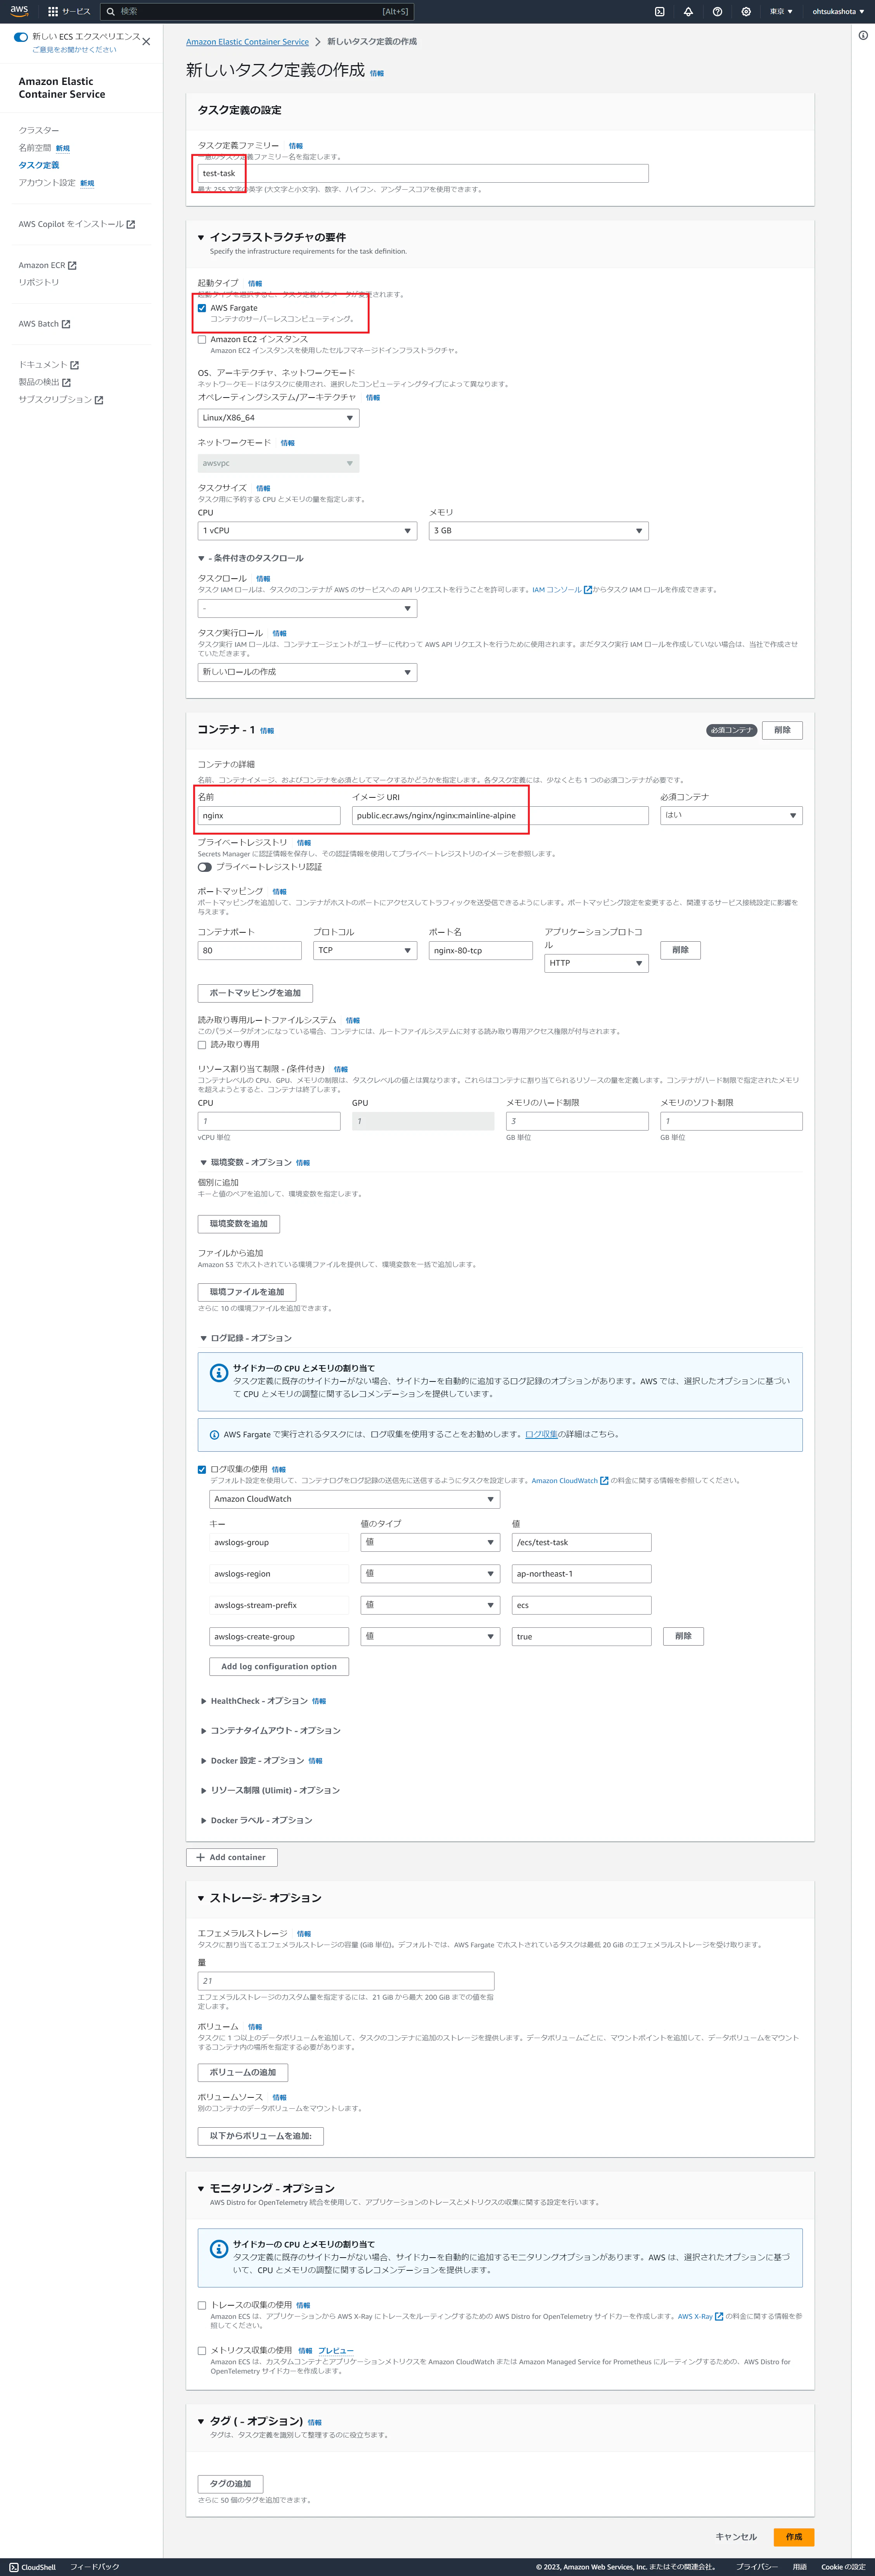Screen dimensions: 875x2576
Task: Select アカウント設定 in the sidebar
Action: point(47,183)
